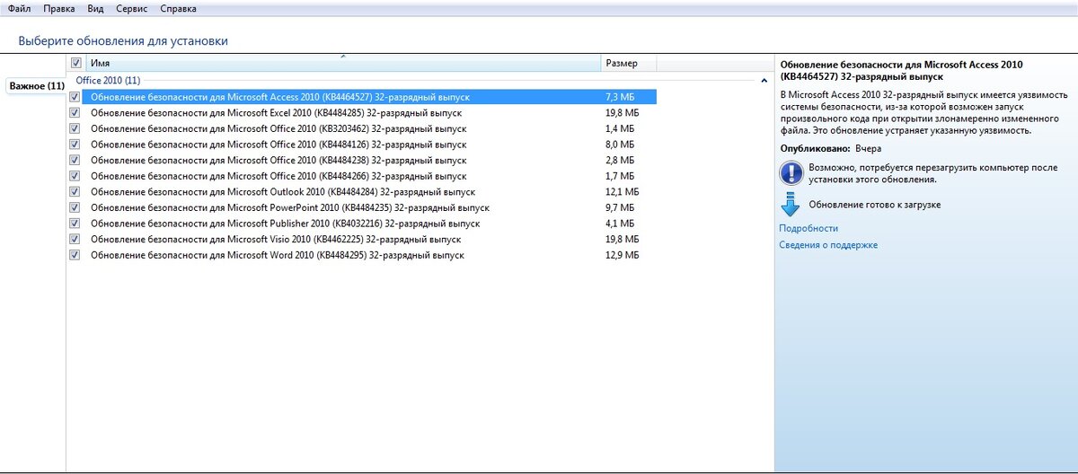Click the Выберите обновления для установки heading

pyautogui.click(x=123, y=40)
